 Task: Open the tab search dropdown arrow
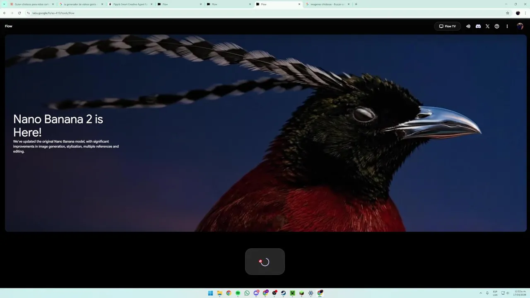4,4
